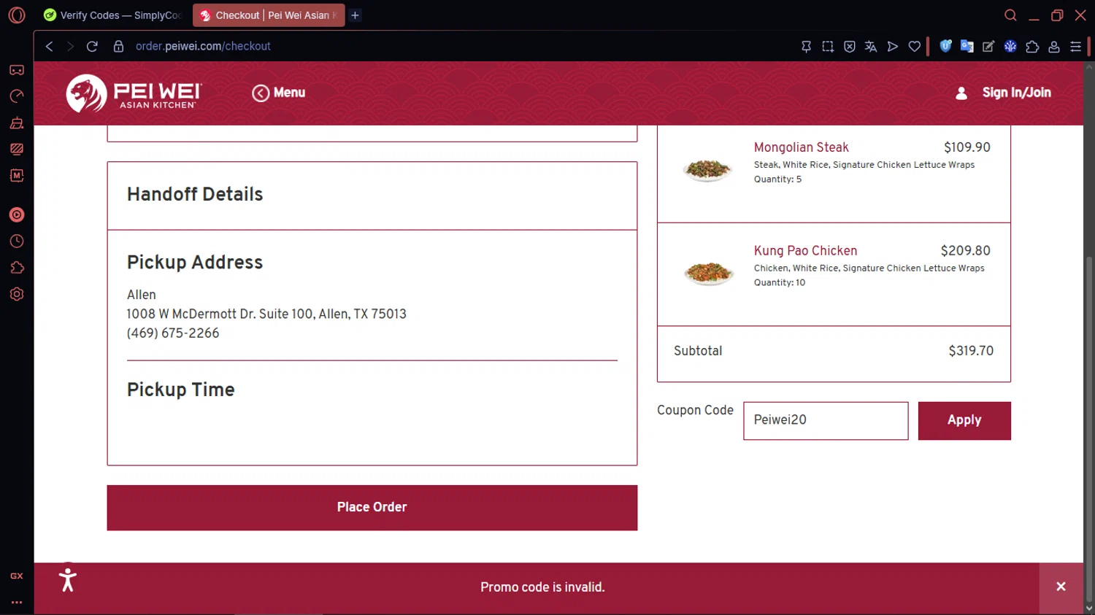Image resolution: width=1095 pixels, height=615 pixels.
Task: Open the accessibility figure icon
Action: [x=68, y=580]
